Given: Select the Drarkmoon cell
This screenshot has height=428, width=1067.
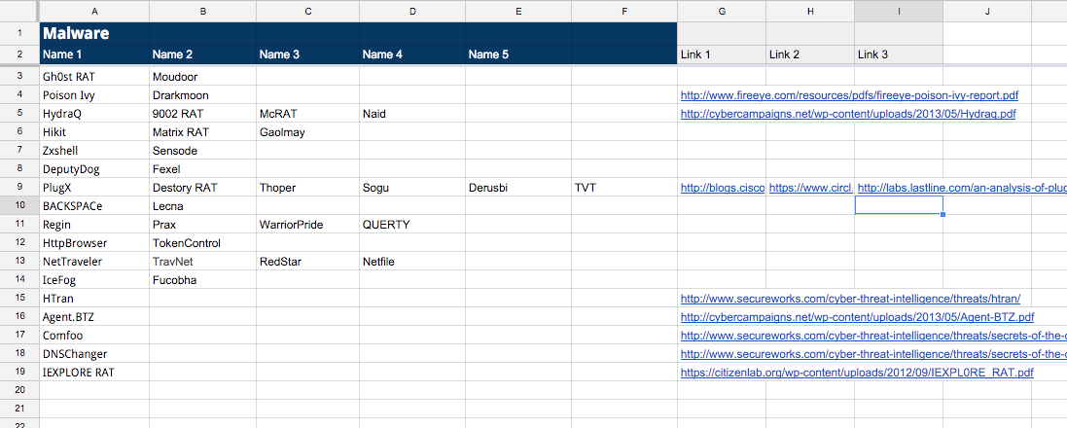Looking at the screenshot, I should 202,96.
